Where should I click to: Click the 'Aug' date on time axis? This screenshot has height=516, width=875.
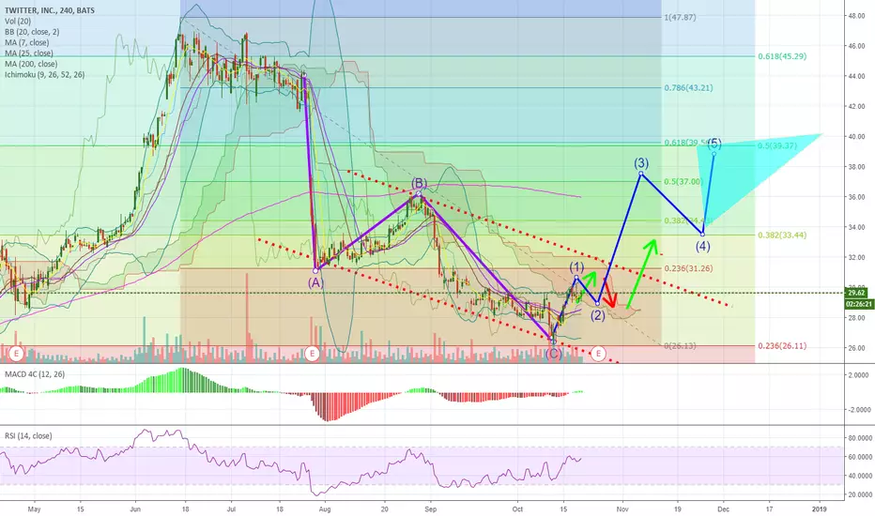click(x=326, y=508)
